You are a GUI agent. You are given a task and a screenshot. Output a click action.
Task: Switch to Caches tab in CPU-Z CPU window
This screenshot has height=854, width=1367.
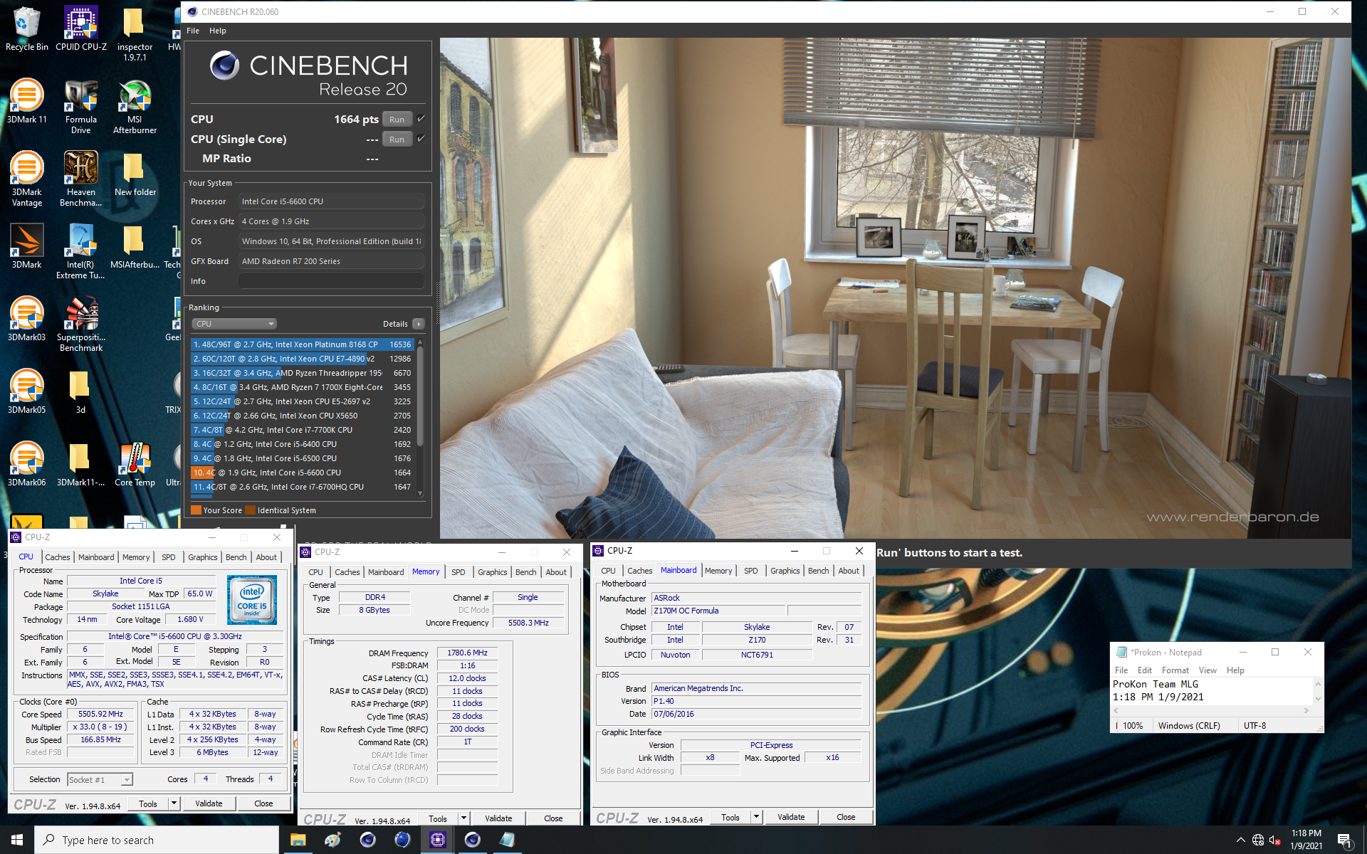tap(58, 557)
